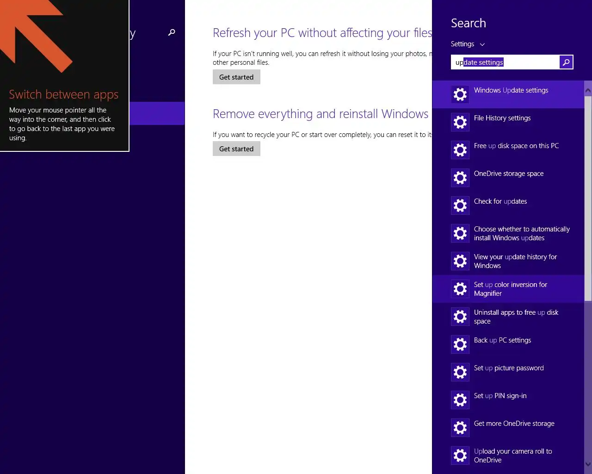Click the gear icon beside Check for updates
This screenshot has width=592, height=474.
[460, 206]
